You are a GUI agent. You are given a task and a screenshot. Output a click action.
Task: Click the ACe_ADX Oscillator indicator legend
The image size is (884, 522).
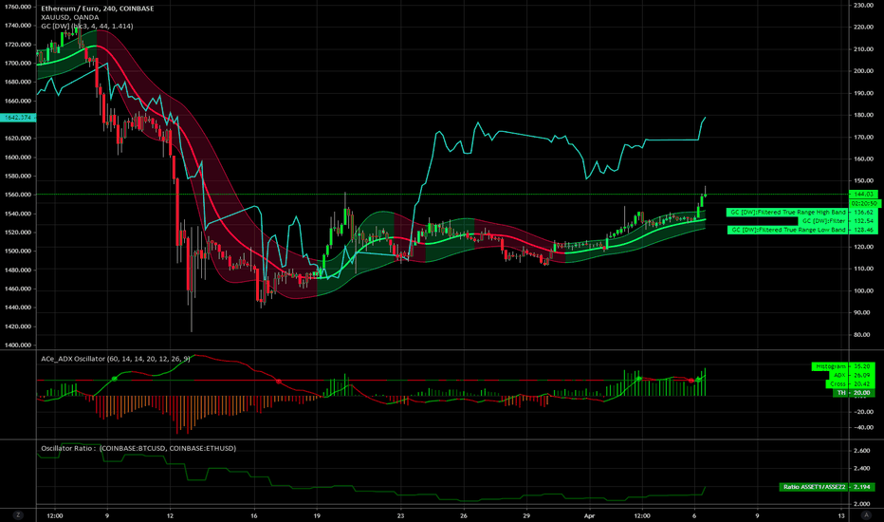(x=116, y=359)
